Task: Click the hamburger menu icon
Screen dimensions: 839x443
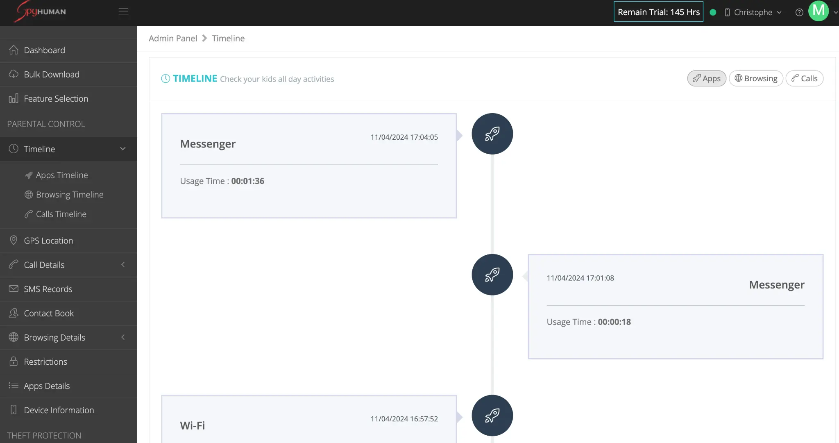Action: 123,11
